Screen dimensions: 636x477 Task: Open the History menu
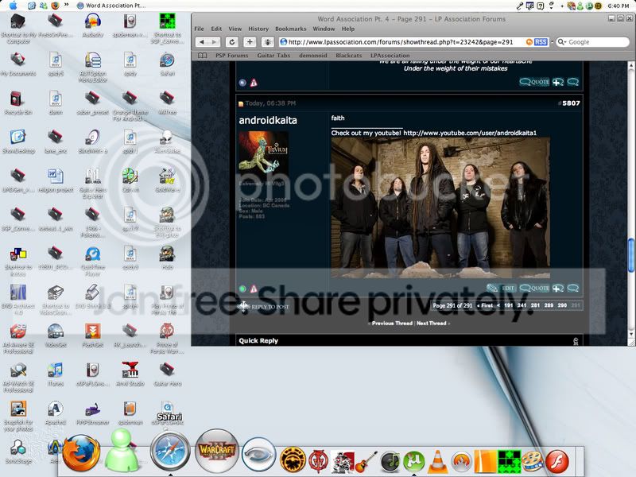pyautogui.click(x=258, y=29)
